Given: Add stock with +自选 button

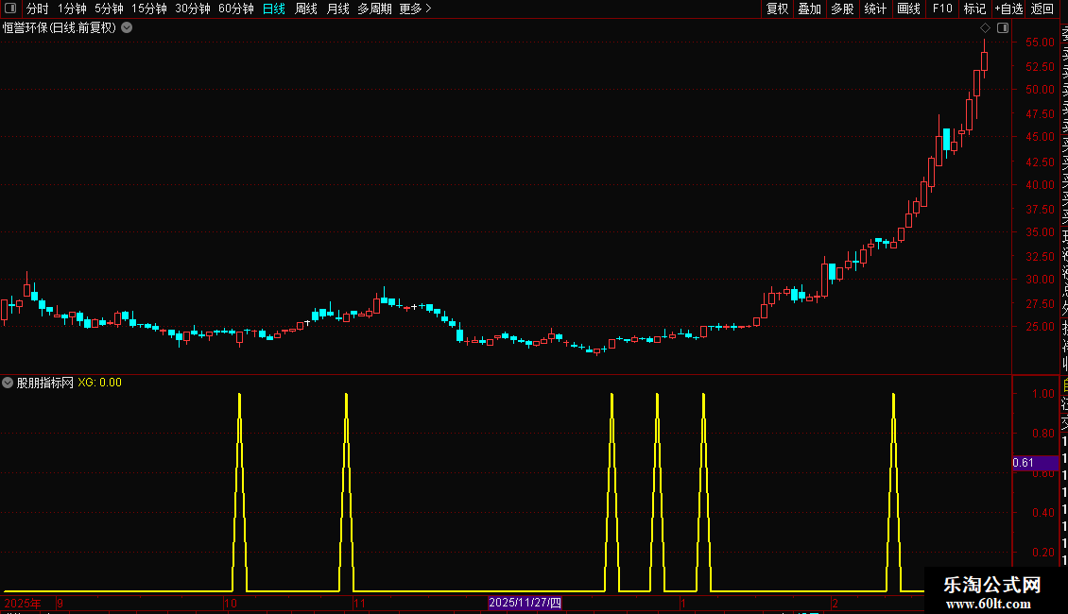Looking at the screenshot, I should tap(1008, 9).
